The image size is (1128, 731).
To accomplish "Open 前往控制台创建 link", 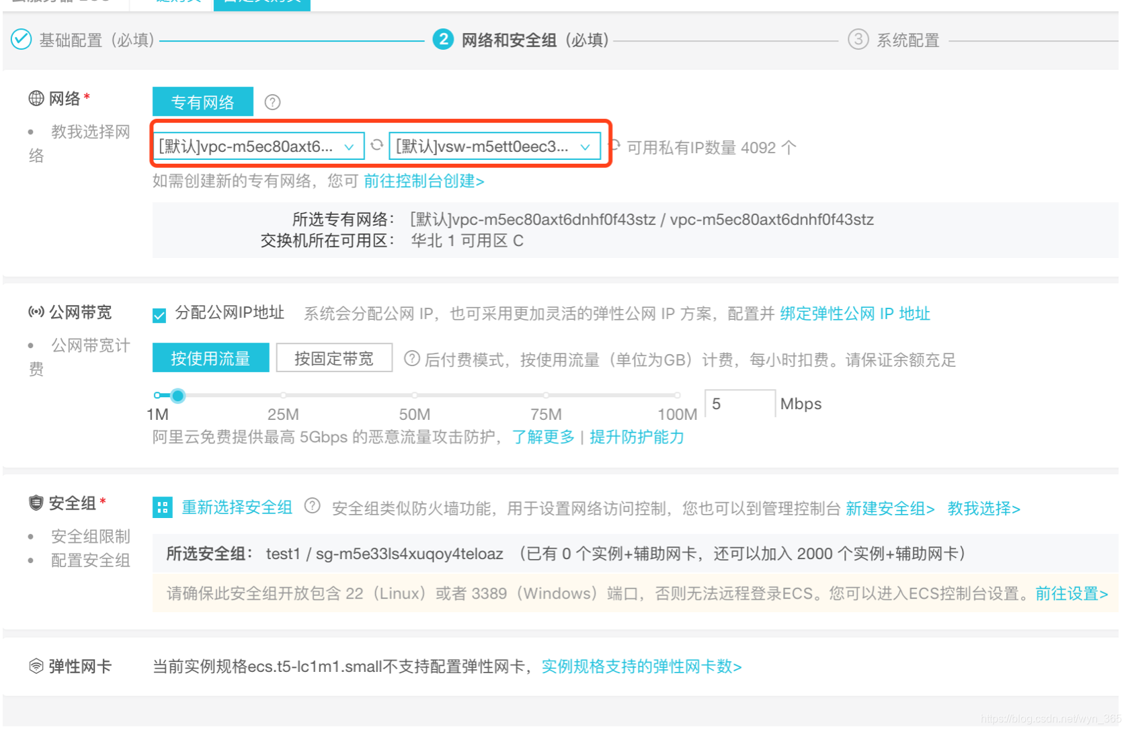I will (x=424, y=181).
